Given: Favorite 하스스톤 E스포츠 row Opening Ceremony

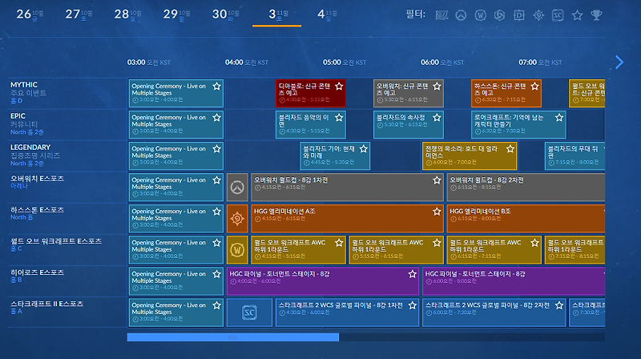Looking at the screenshot, I should [x=216, y=212].
